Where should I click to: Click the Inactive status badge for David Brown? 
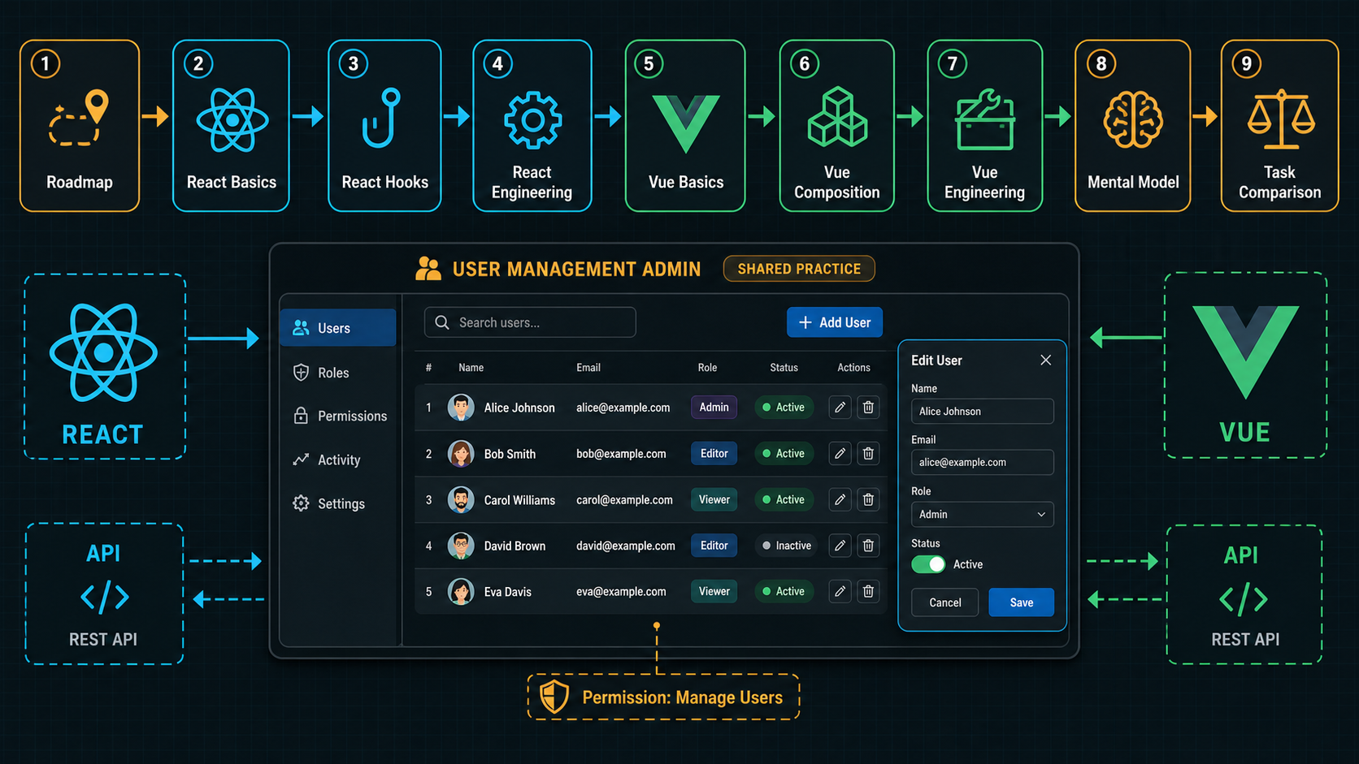pyautogui.click(x=785, y=546)
